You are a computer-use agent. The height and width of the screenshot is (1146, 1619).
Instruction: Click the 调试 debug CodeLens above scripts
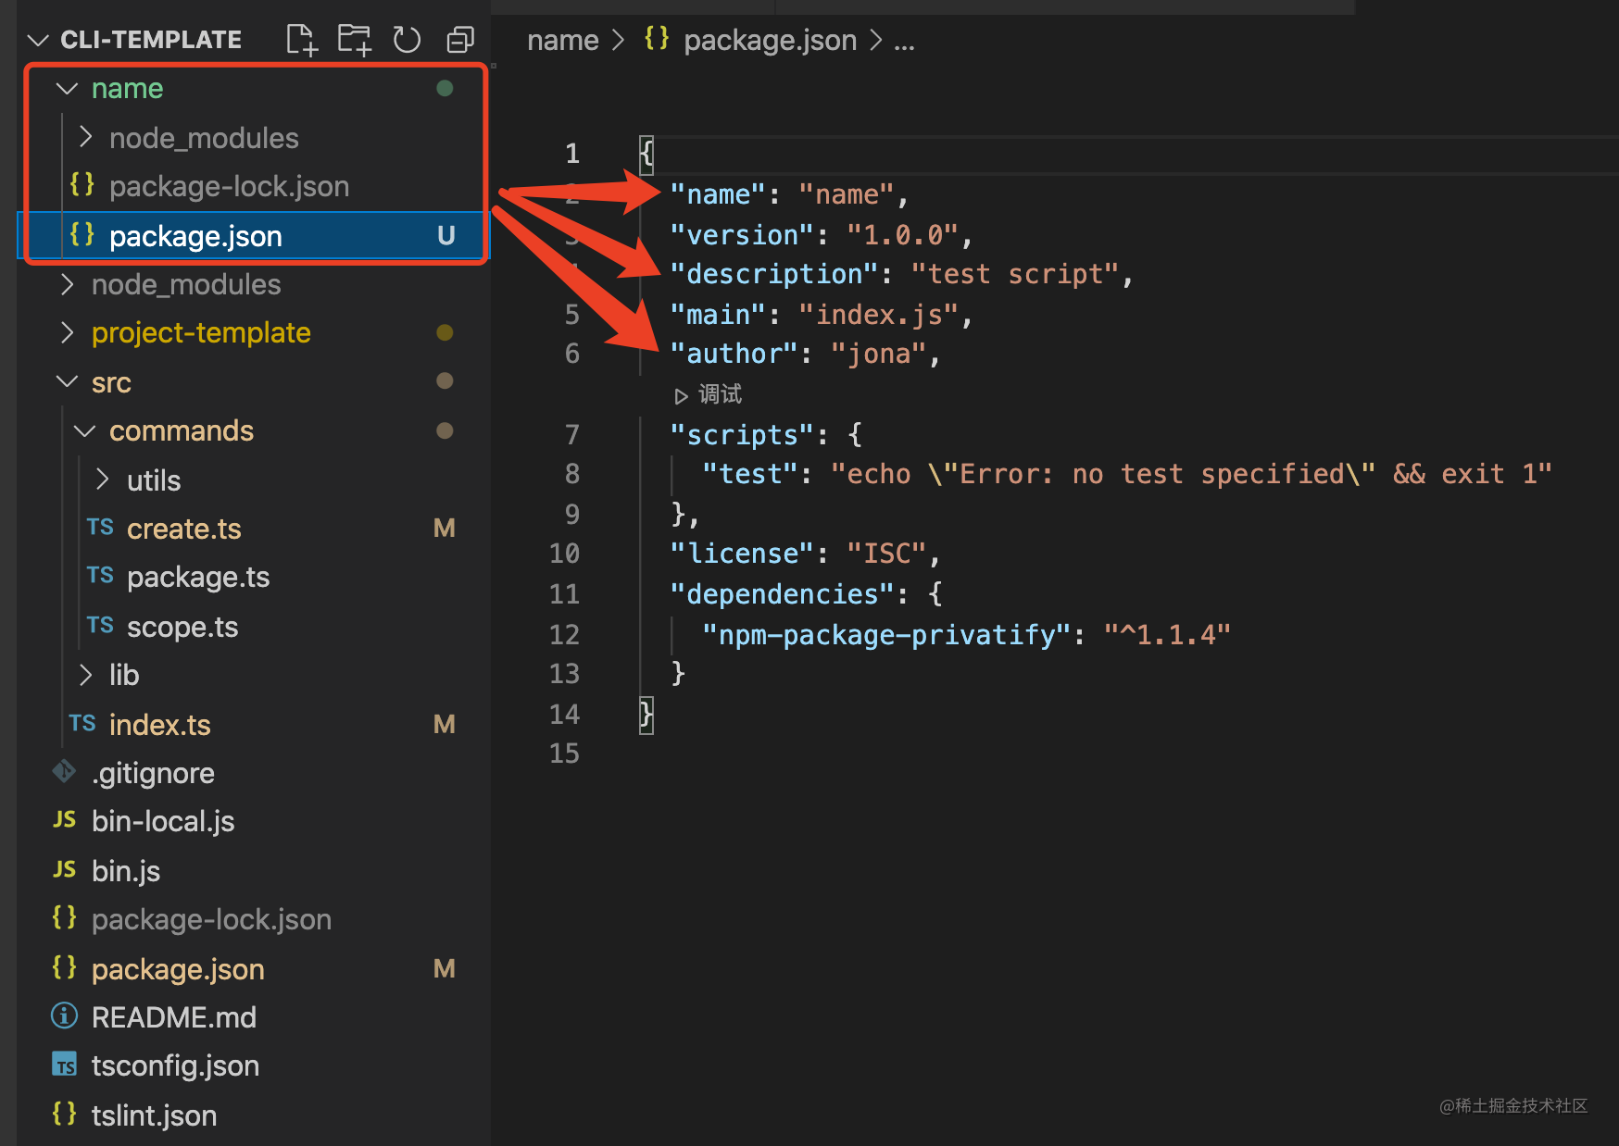[709, 395]
